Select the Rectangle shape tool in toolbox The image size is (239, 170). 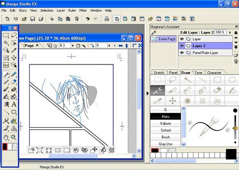14,112
